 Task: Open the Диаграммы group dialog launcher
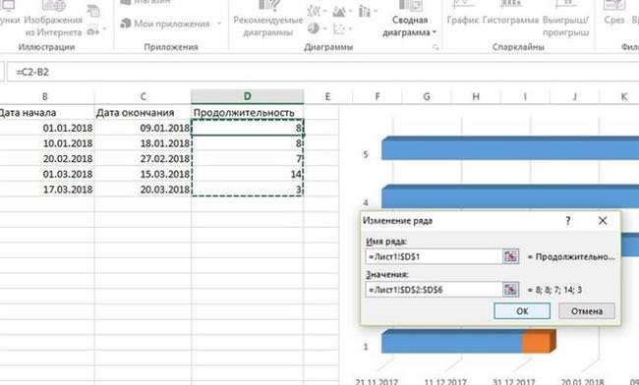(x=436, y=47)
